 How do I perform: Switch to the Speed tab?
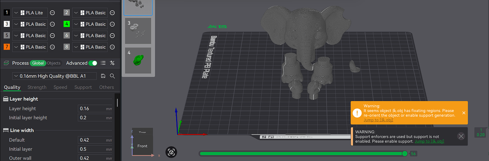[60, 87]
